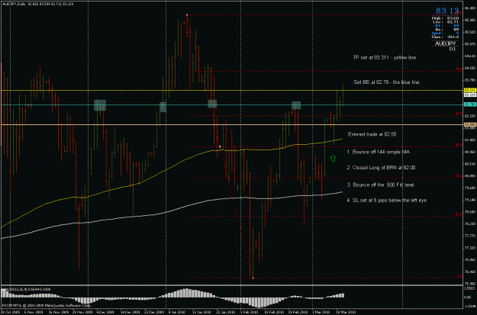Select the yellow horizontal TP line
477x315 pixels.
pyautogui.click(x=232, y=90)
